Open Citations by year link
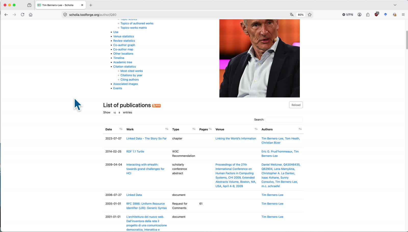This screenshot has width=408, height=232. [x=131, y=75]
